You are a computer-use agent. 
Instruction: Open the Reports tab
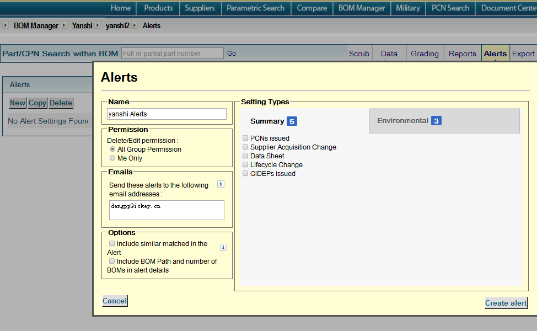463,54
